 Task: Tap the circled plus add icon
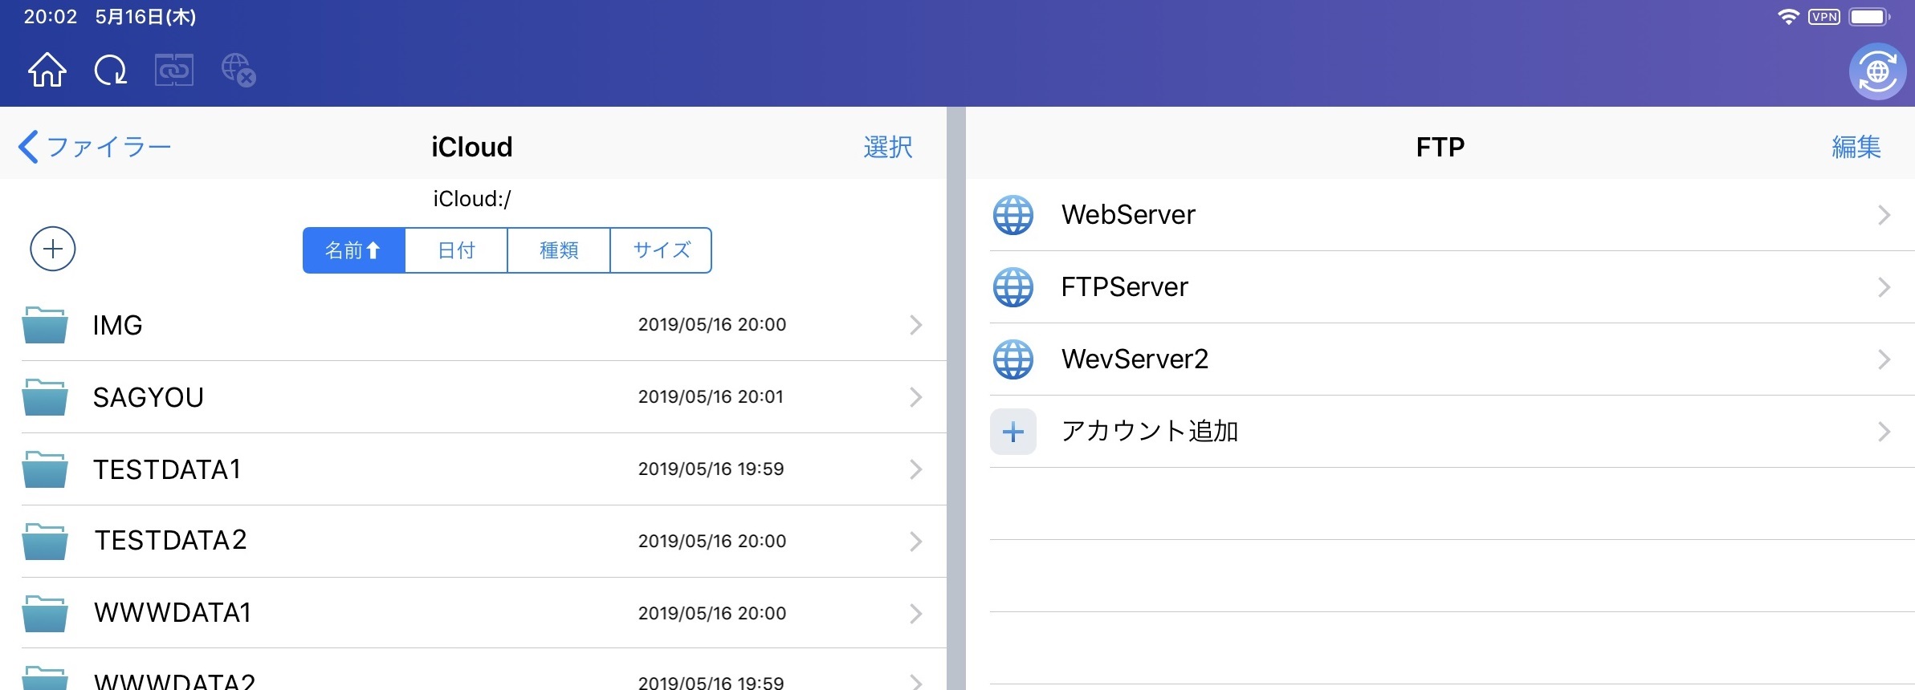pos(53,250)
